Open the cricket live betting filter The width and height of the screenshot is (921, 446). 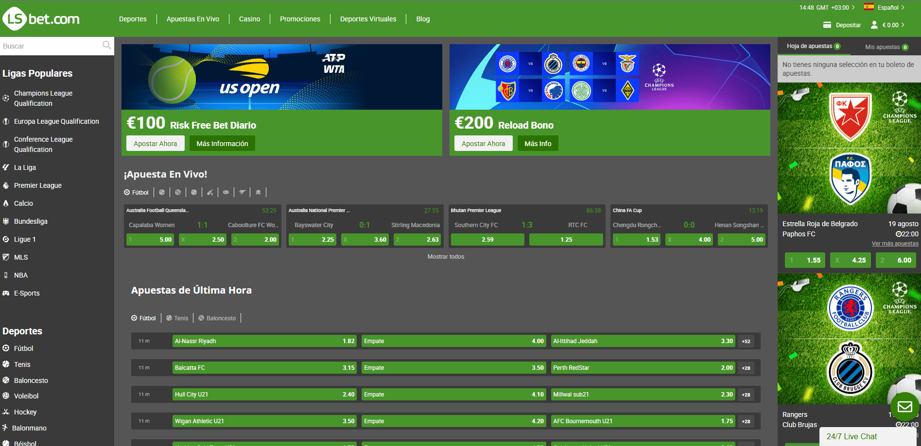click(210, 192)
